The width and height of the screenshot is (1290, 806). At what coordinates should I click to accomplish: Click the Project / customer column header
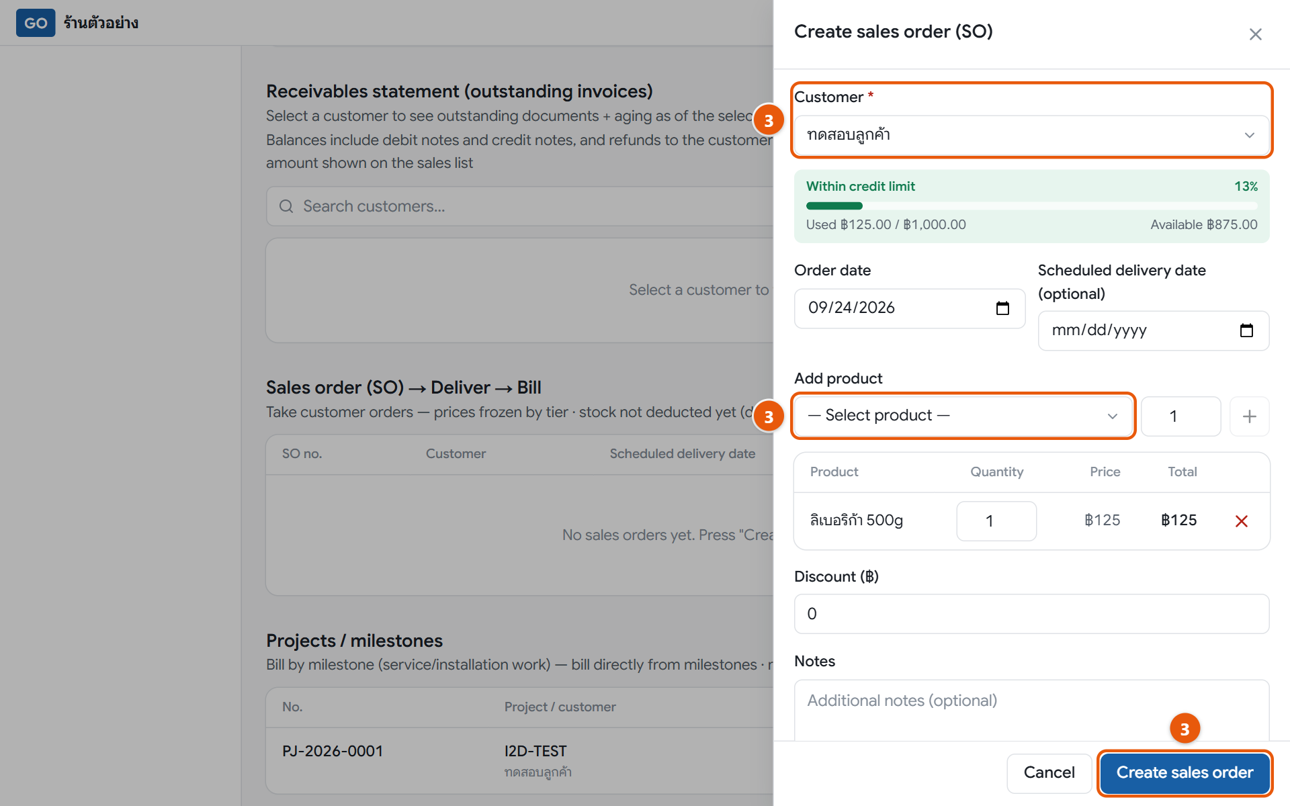point(560,707)
